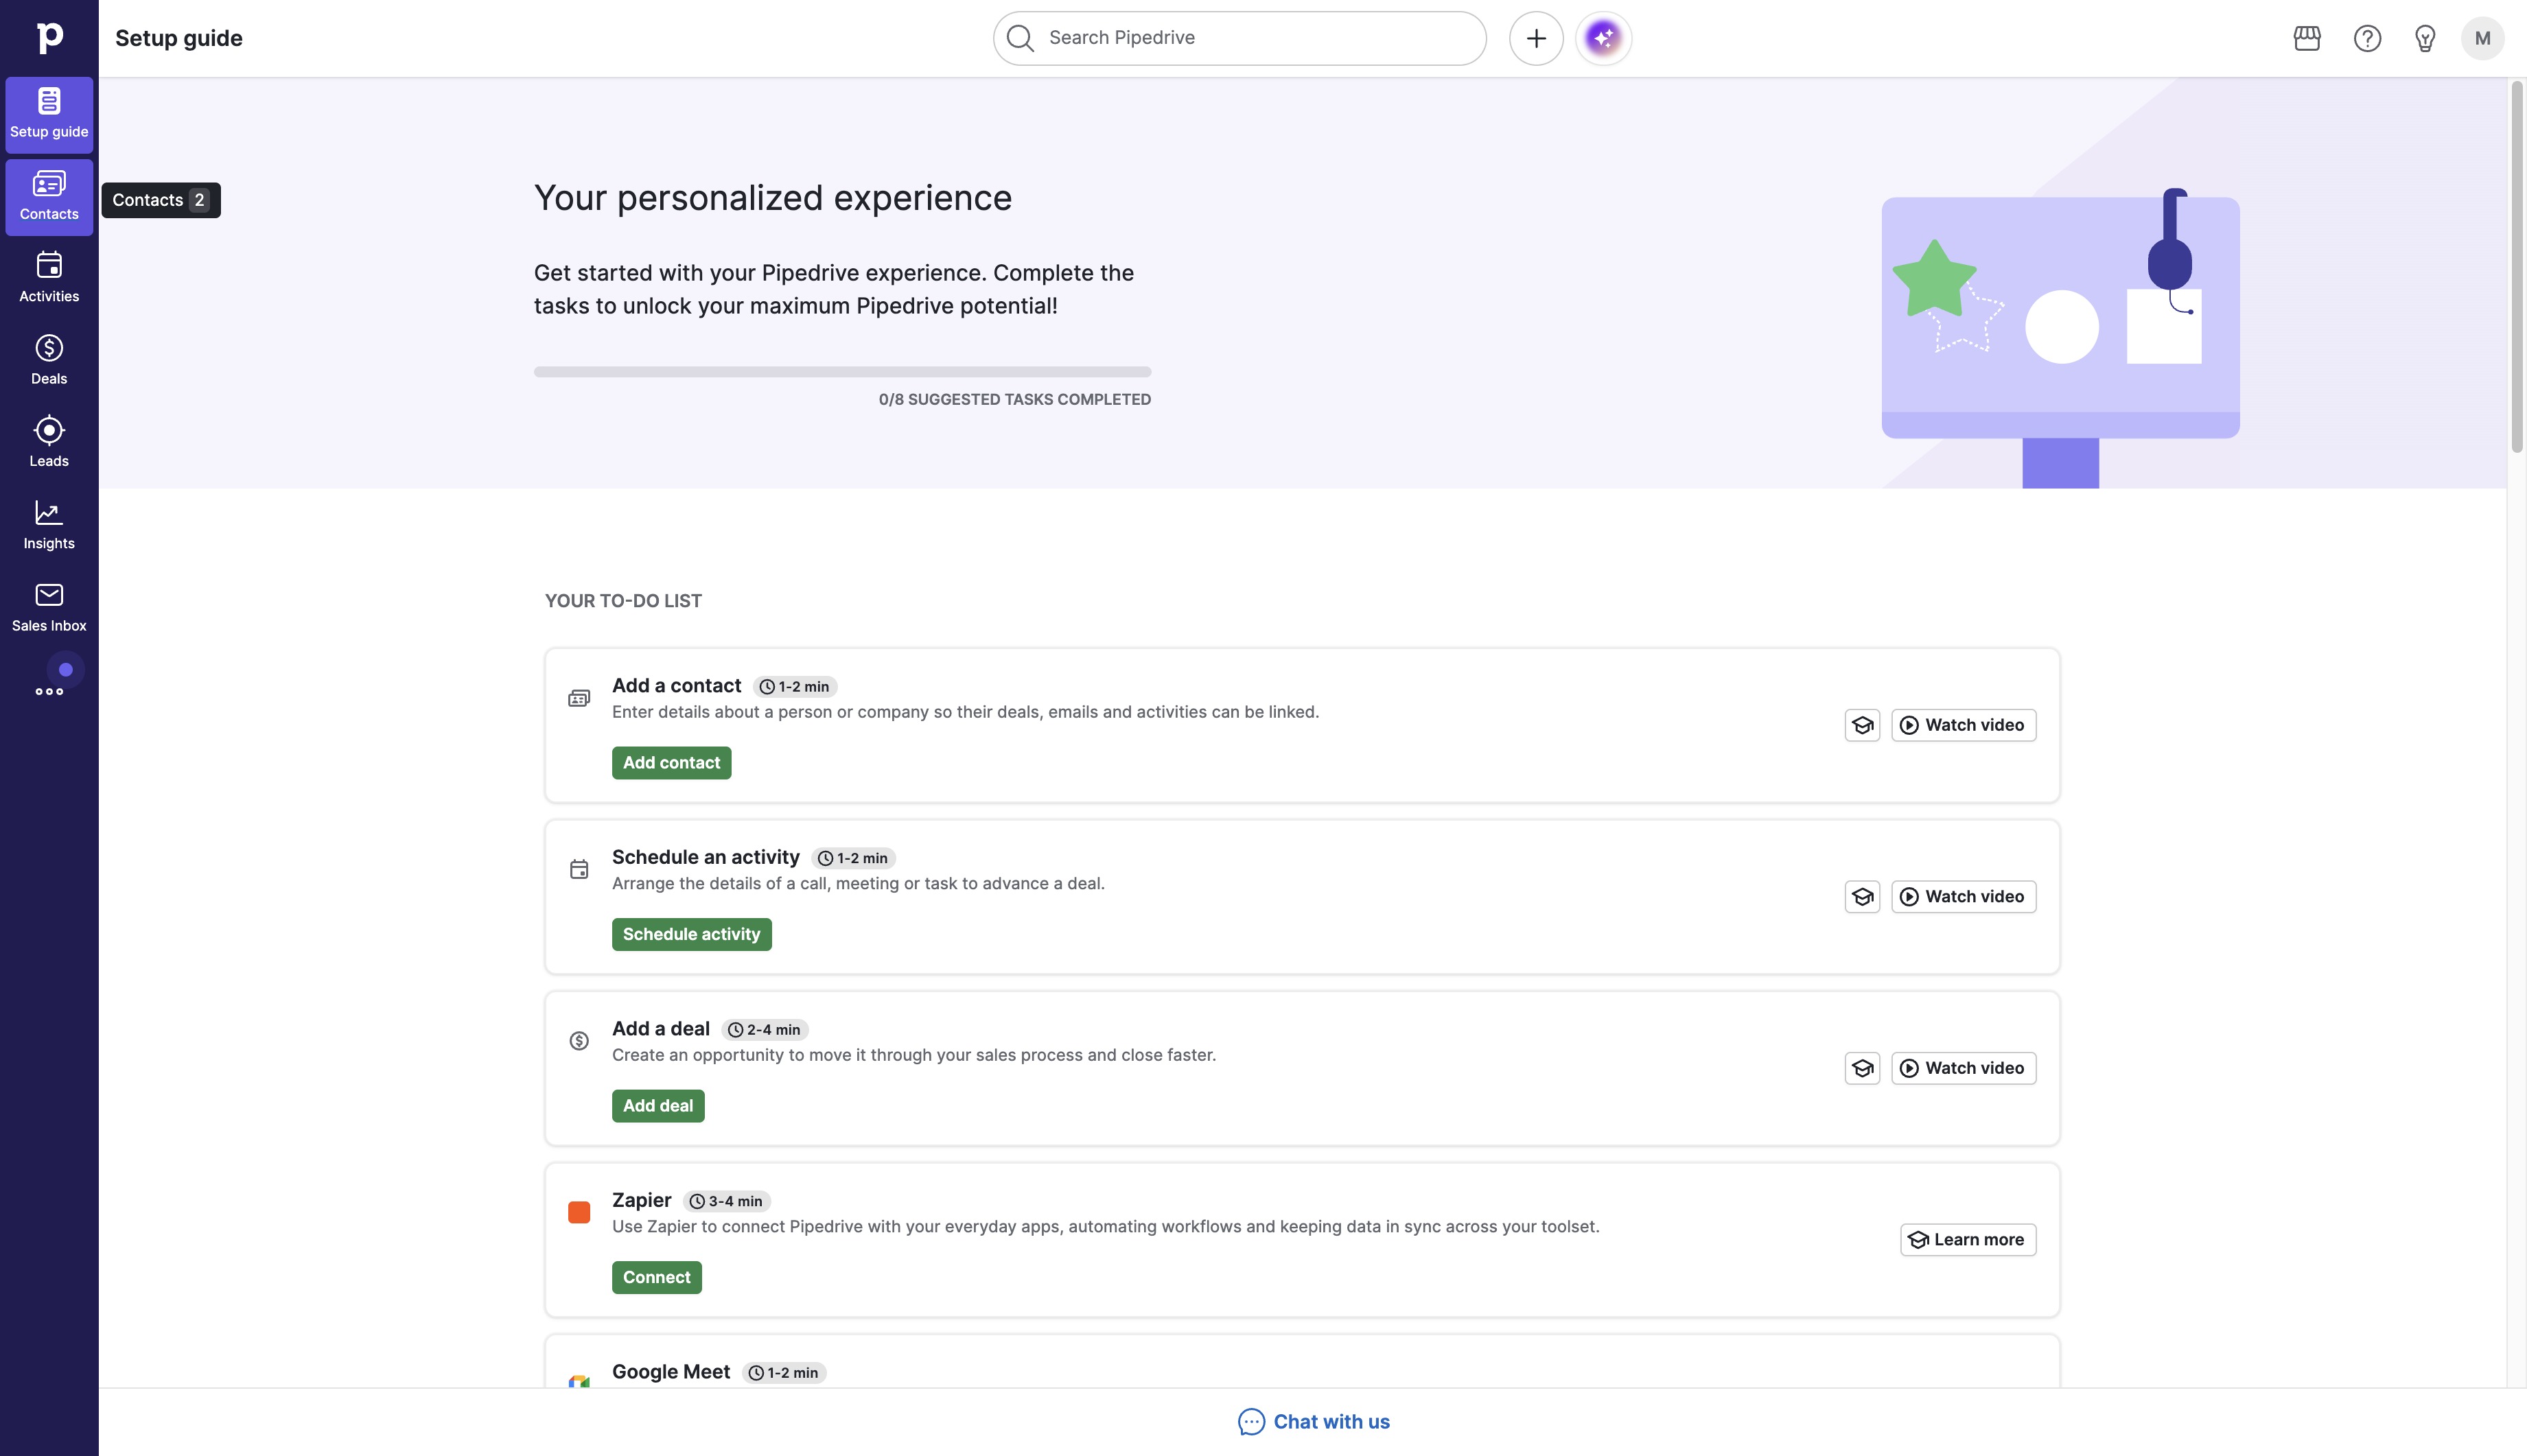Open the AI assistant sparkle button
The height and width of the screenshot is (1456, 2527).
1603,38
